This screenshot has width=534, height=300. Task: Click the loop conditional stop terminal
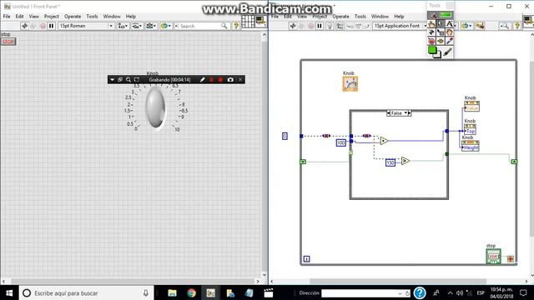[x=510, y=259]
